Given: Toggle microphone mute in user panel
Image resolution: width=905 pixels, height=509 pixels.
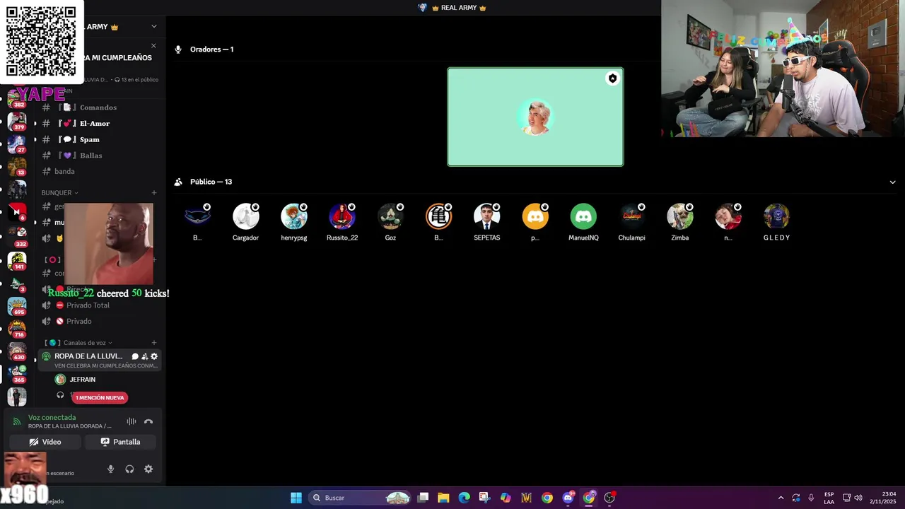Looking at the screenshot, I should [x=110, y=469].
